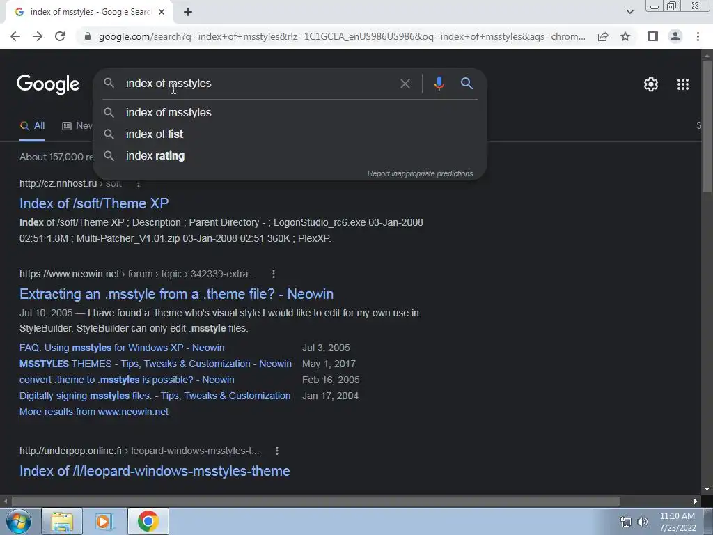The width and height of the screenshot is (713, 535).
Task: Open 'convert .theme to .msstyles' link
Action: (127, 380)
